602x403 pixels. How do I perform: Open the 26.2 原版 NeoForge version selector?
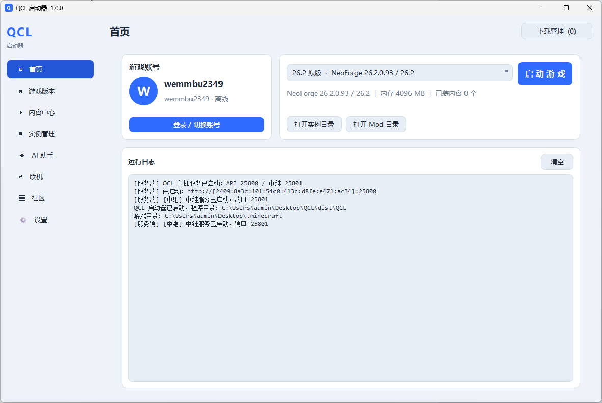pos(400,73)
